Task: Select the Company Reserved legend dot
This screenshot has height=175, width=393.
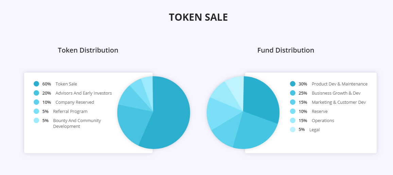Action: [x=36, y=102]
